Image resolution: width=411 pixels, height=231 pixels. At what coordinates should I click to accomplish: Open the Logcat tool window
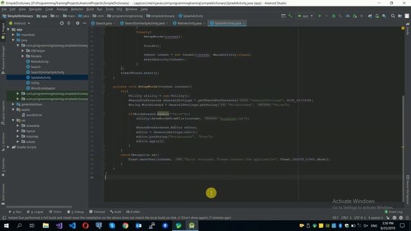click(35, 212)
